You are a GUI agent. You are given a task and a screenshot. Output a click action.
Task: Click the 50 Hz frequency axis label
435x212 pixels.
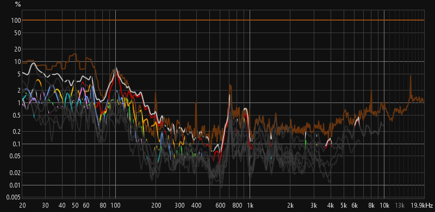(75, 205)
